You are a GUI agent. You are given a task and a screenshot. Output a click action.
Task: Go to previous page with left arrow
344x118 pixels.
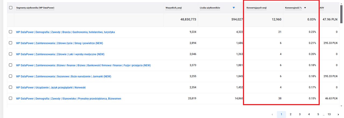pyautogui.click(x=272, y=114)
